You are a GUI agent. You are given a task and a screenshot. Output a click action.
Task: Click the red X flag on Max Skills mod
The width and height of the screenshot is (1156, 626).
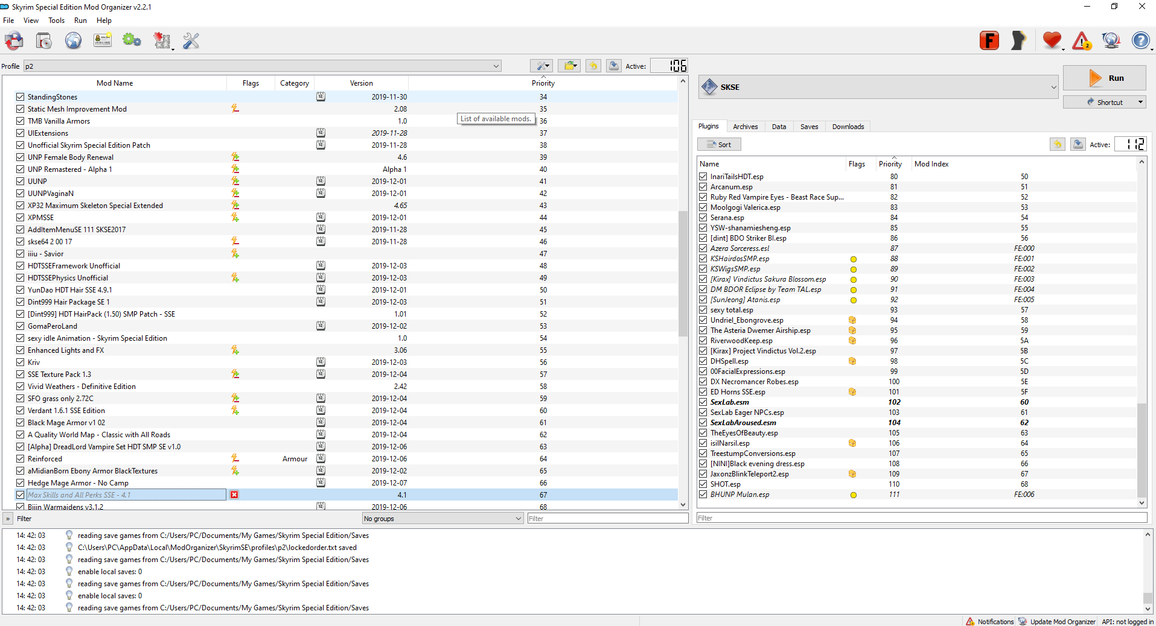234,495
